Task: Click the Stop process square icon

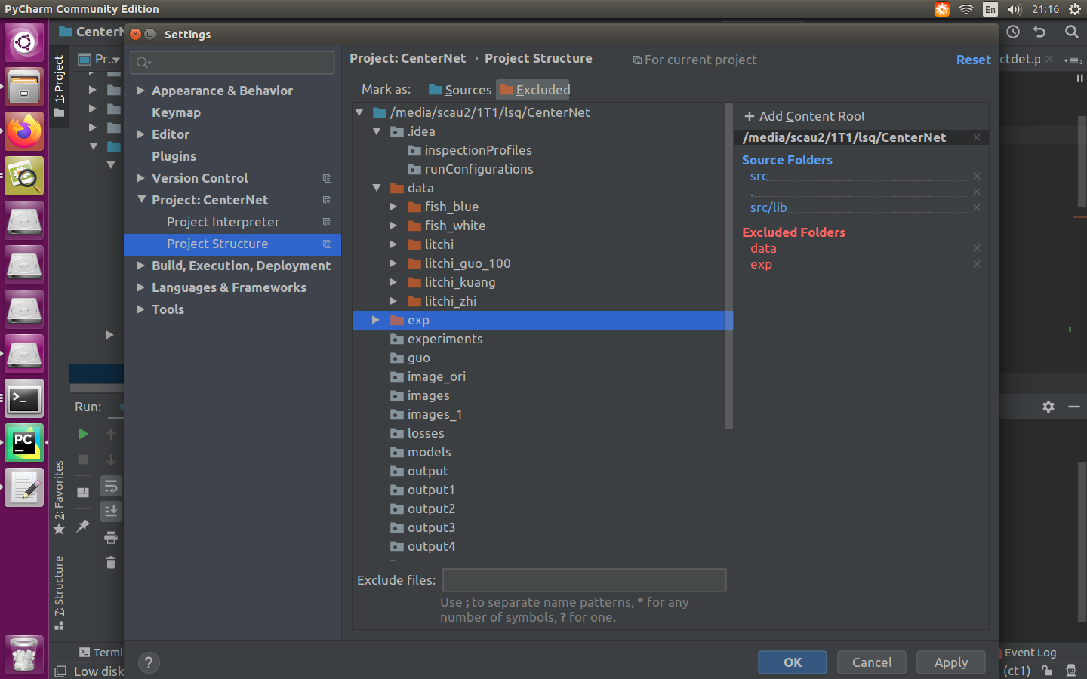Action: (x=83, y=459)
